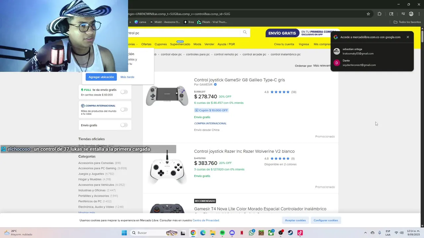Open Netflix from the taskbar

tap(242, 233)
